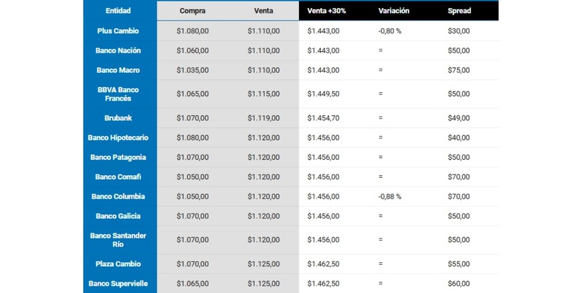Select the Banco Columbia entity name
Image resolution: width=582 pixels, height=293 pixels.
118,197
